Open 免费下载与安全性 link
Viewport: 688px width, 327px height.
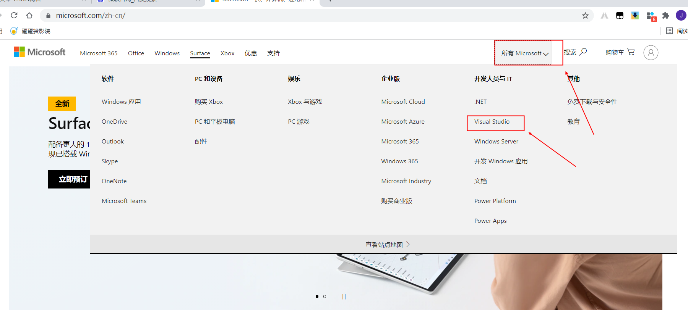point(592,101)
